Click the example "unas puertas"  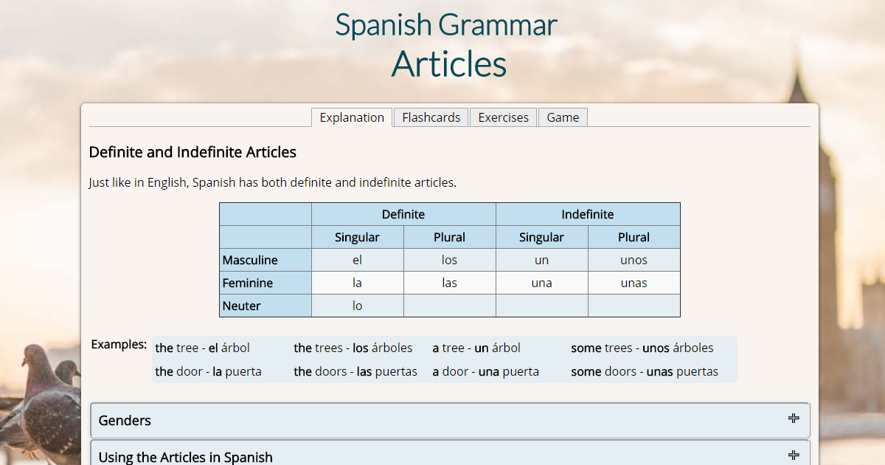pos(688,371)
